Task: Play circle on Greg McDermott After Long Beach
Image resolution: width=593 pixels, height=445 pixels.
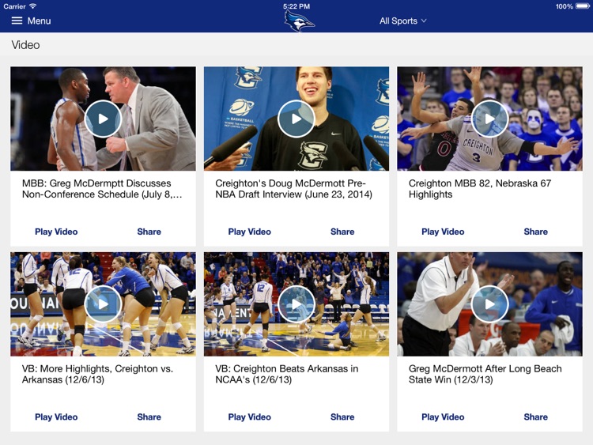Action: click(x=489, y=304)
